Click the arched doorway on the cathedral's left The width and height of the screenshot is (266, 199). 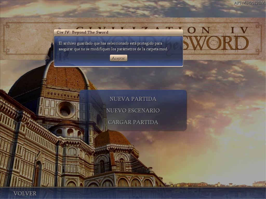click(38, 174)
